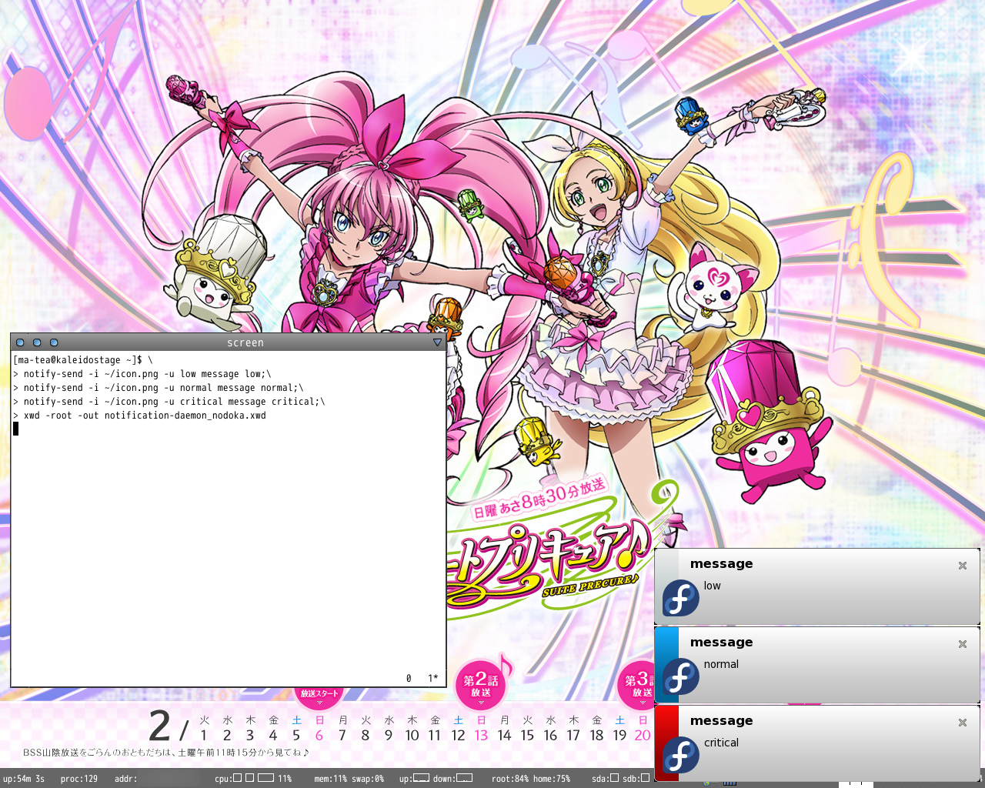This screenshot has height=788, width=985.
Task: Click the 'xwd -root -out' terminal command line
Action: (139, 416)
